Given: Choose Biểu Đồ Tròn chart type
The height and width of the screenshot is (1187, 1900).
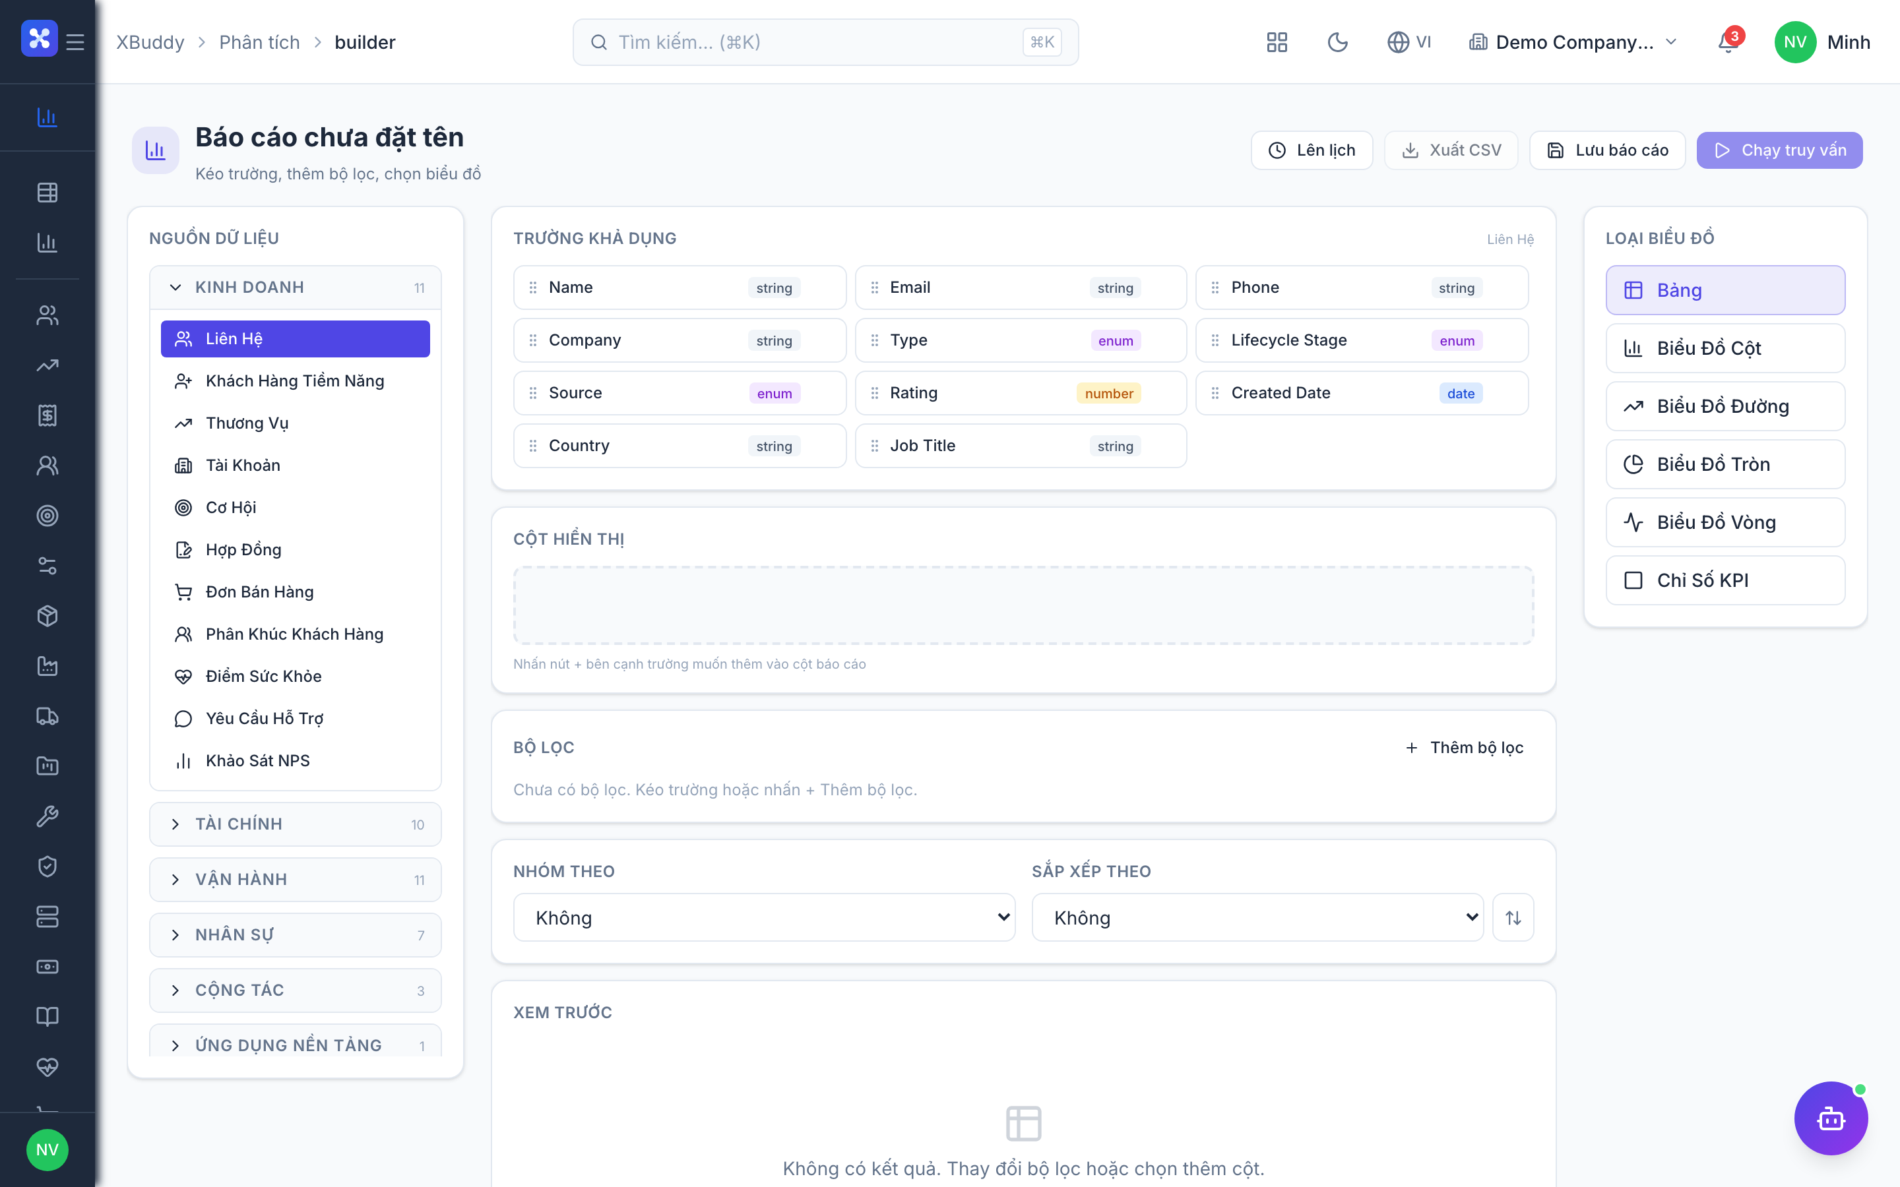Looking at the screenshot, I should (1725, 465).
